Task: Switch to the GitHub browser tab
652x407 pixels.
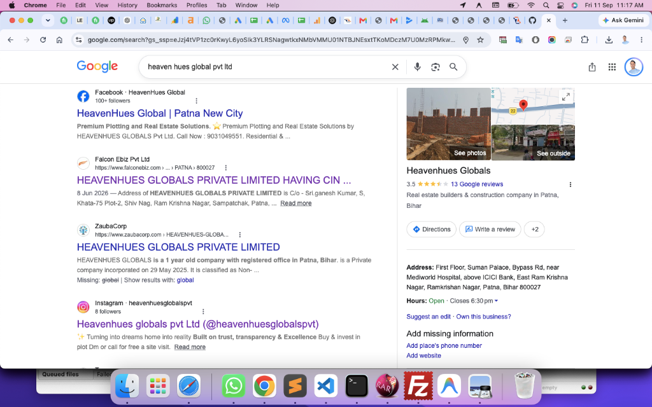Action: coord(532,20)
